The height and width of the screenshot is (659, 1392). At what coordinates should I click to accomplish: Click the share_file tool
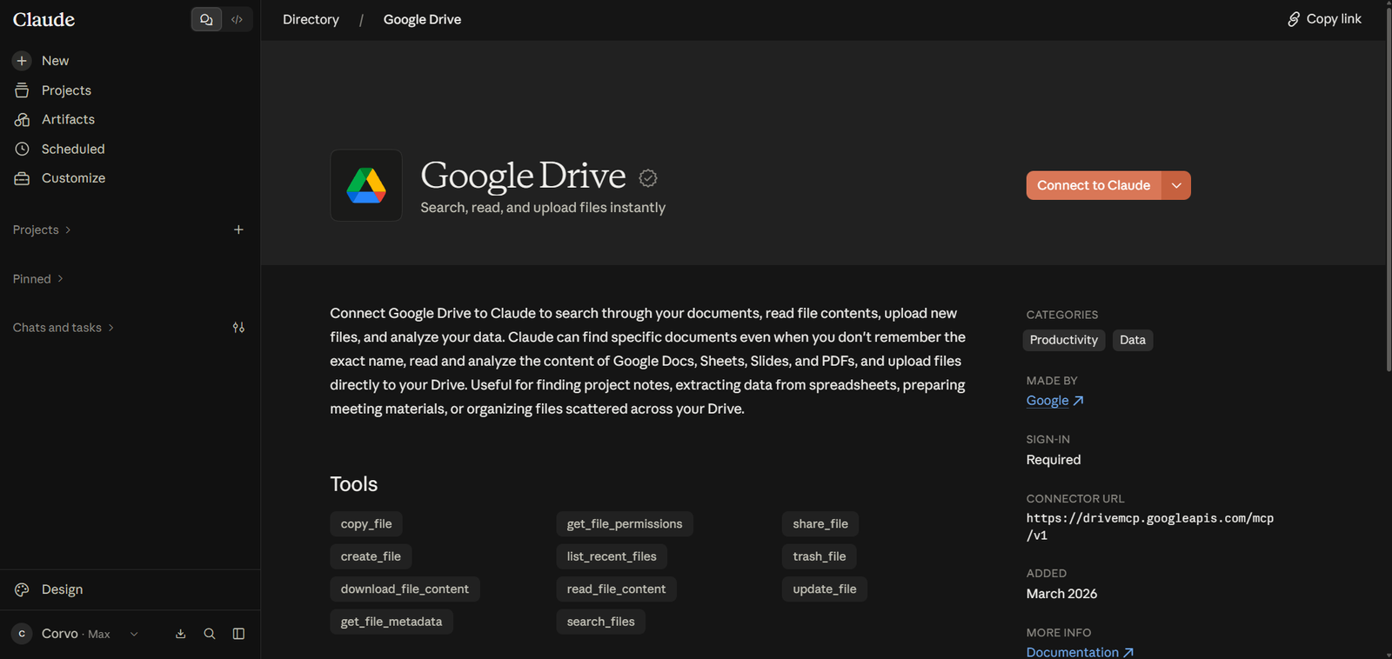click(x=820, y=524)
